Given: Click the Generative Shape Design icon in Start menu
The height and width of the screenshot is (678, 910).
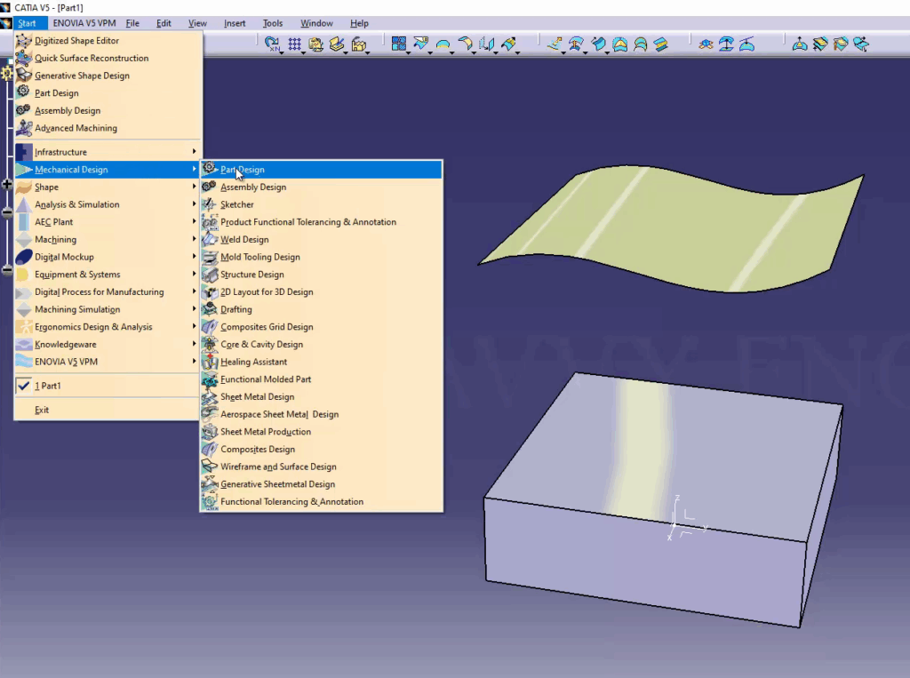Looking at the screenshot, I should (25, 76).
